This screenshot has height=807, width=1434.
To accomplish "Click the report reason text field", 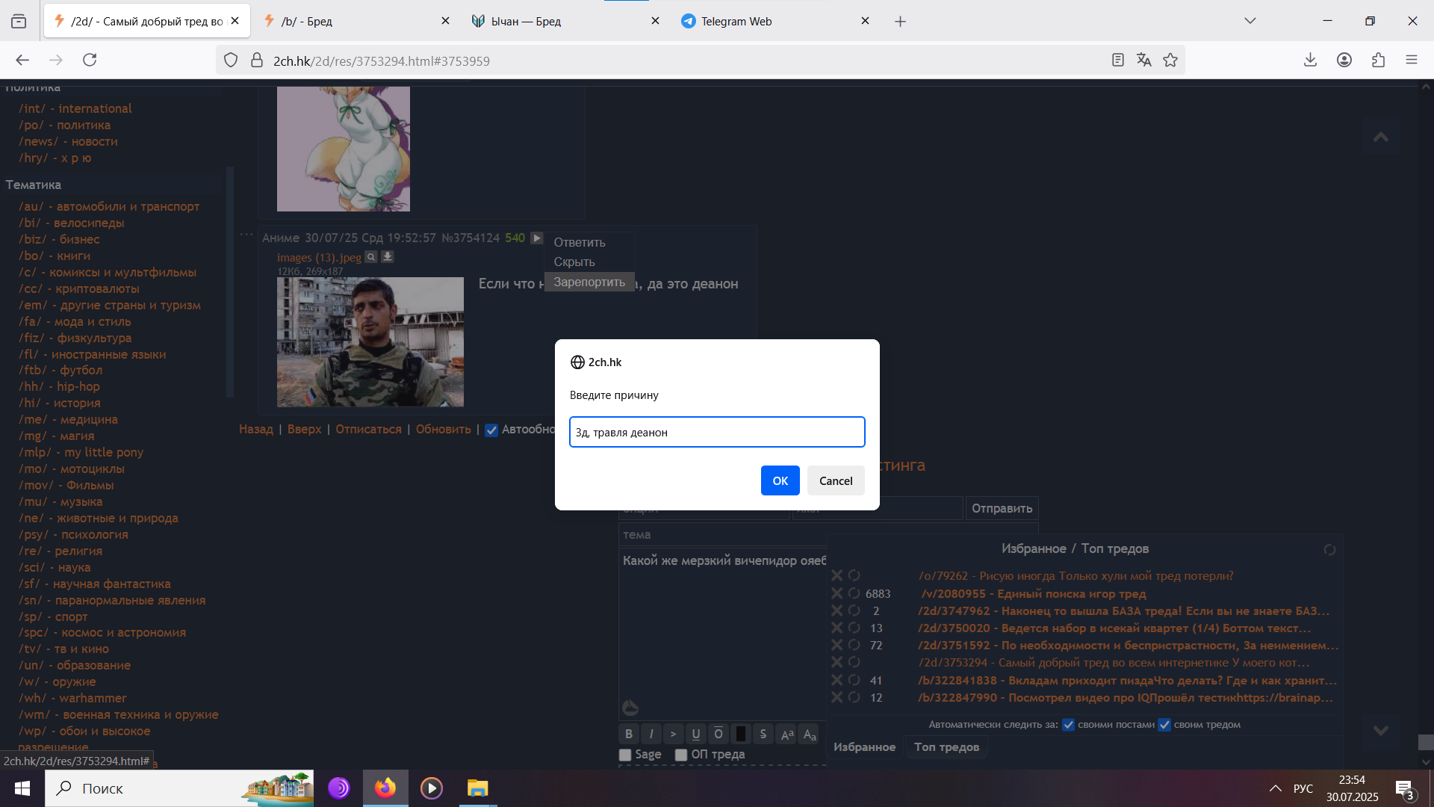I will pos(717,432).
